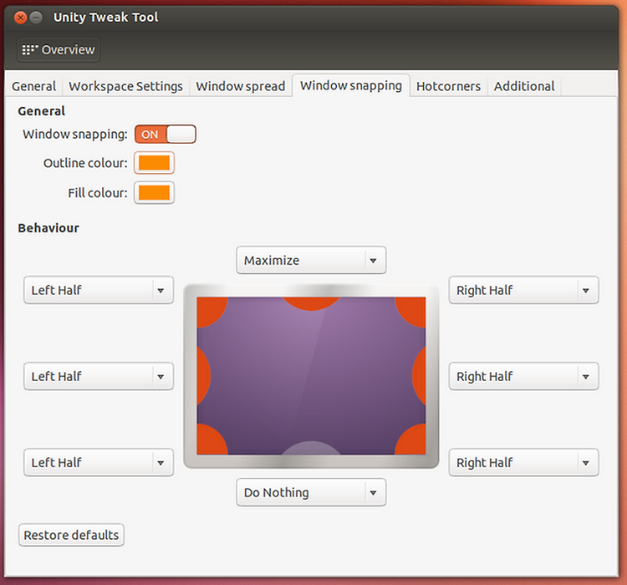Click the bottom-left orange corner in preview
This screenshot has height=585, width=627.
[210, 441]
